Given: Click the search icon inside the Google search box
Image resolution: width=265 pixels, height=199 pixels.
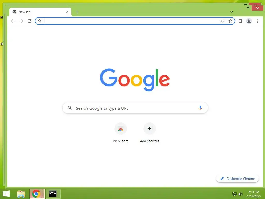Looking at the screenshot, I should tap(70, 108).
